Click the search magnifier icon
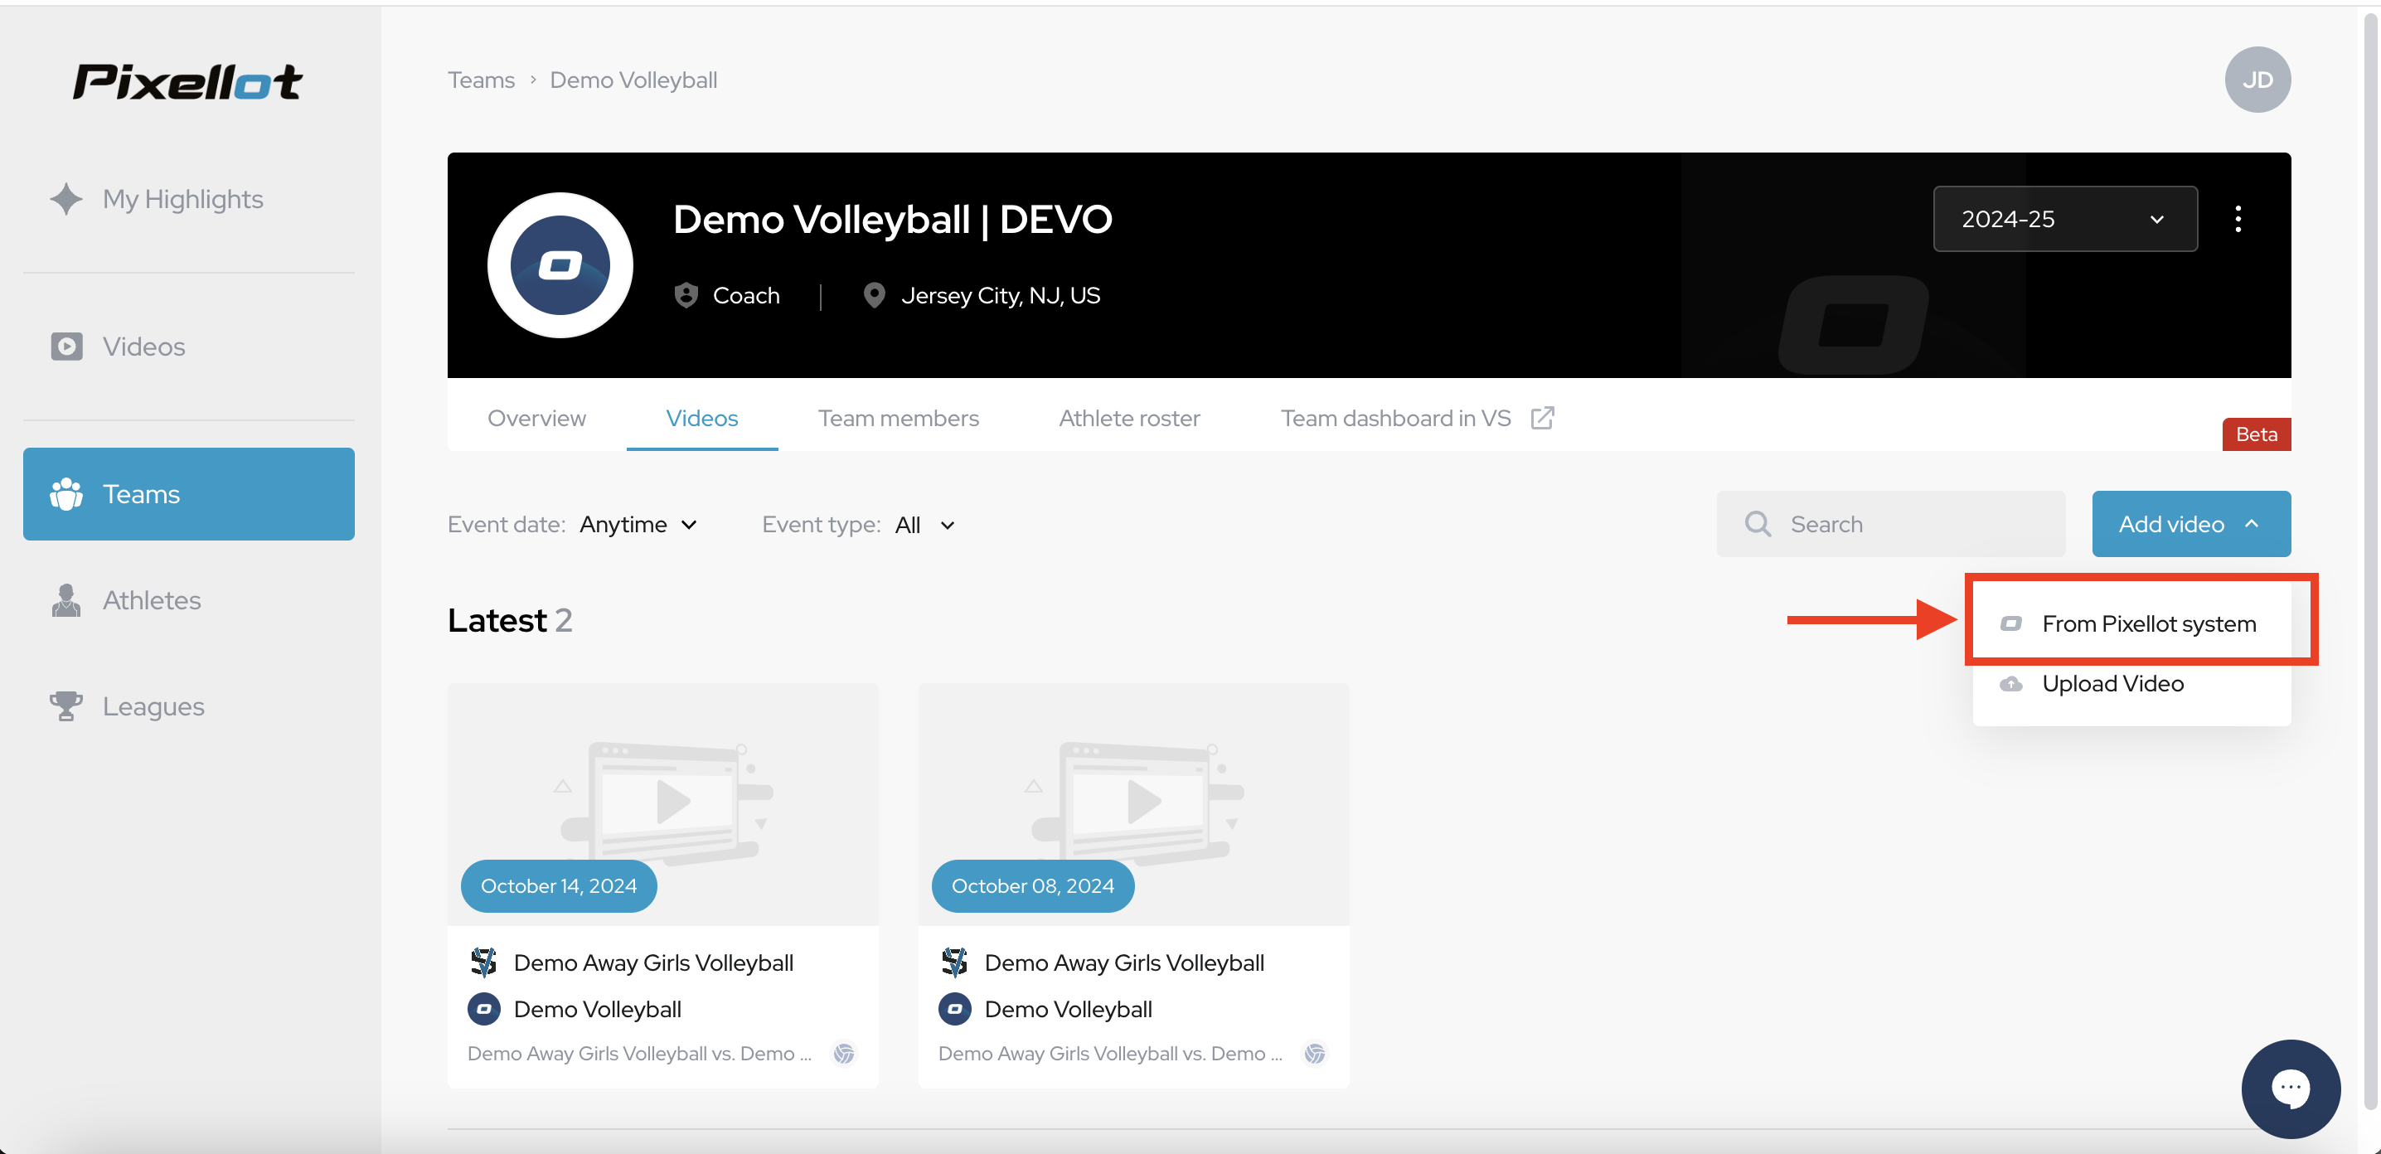The image size is (2381, 1154). point(1757,524)
